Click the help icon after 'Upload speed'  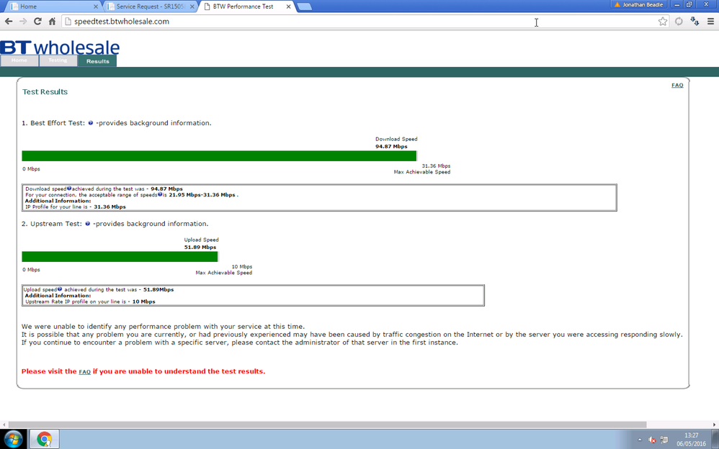coord(60,289)
